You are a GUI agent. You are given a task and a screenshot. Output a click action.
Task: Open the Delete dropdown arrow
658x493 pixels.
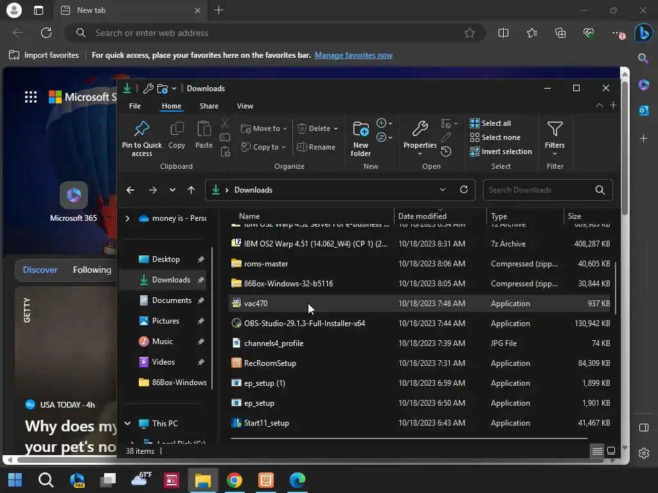(335, 128)
